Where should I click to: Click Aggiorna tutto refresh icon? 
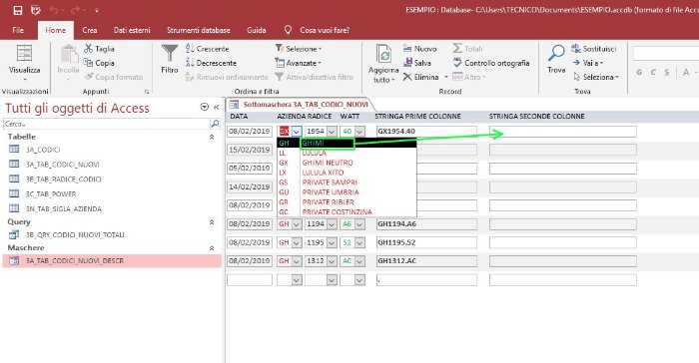pyautogui.click(x=383, y=54)
